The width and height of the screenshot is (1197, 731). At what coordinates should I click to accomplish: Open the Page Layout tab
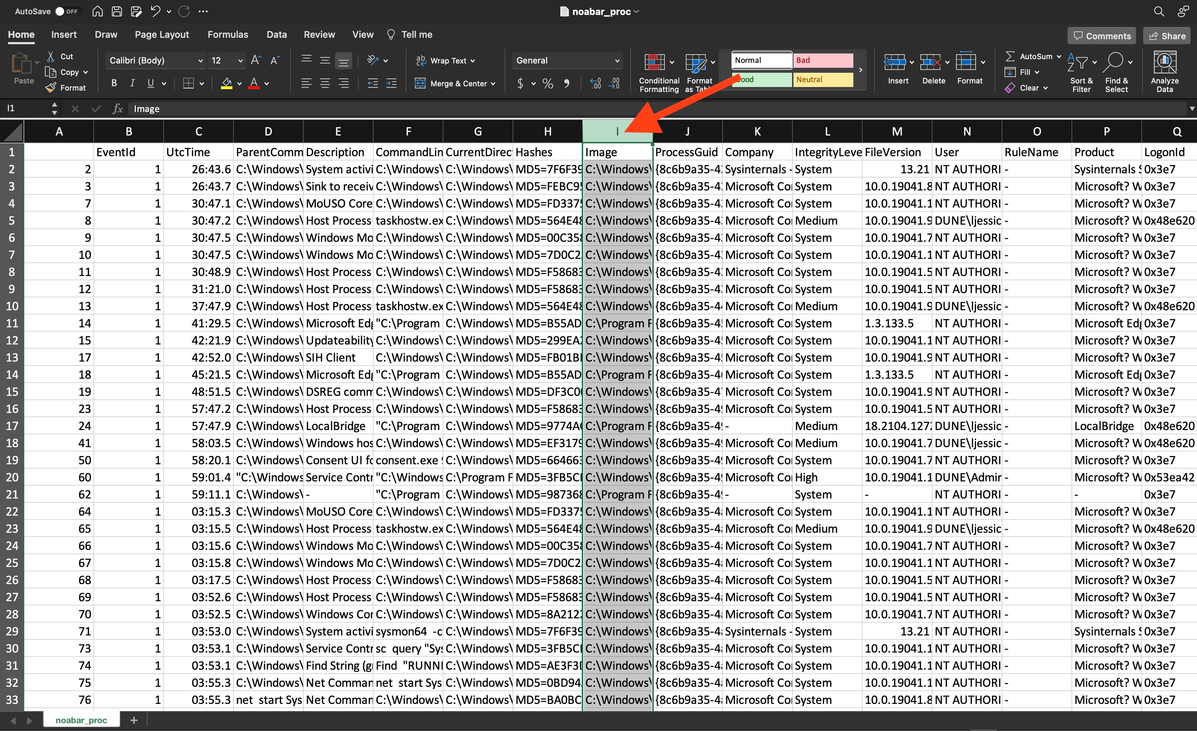(162, 35)
